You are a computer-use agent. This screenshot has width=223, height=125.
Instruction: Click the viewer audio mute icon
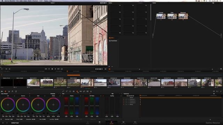coord(10,69)
